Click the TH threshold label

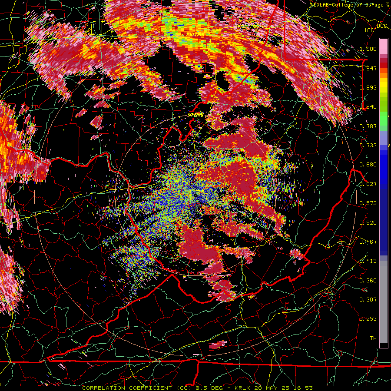pyautogui.click(x=373, y=338)
